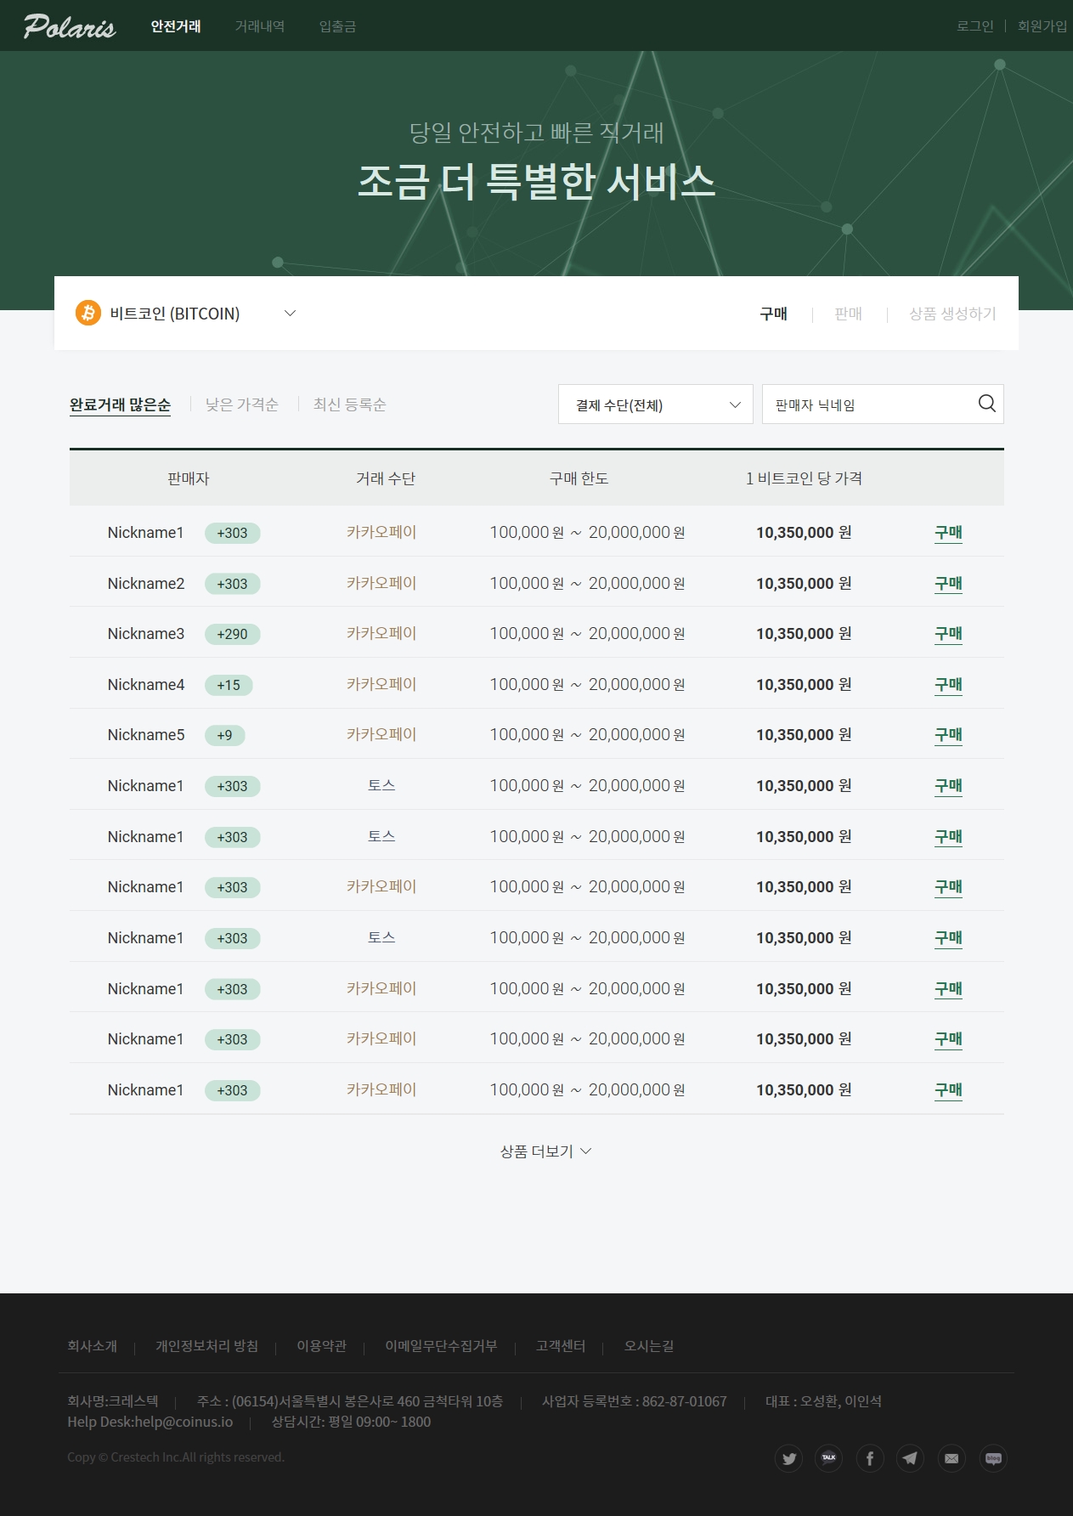Sort by 낮은 가격순
The height and width of the screenshot is (1516, 1073).
pos(242,404)
